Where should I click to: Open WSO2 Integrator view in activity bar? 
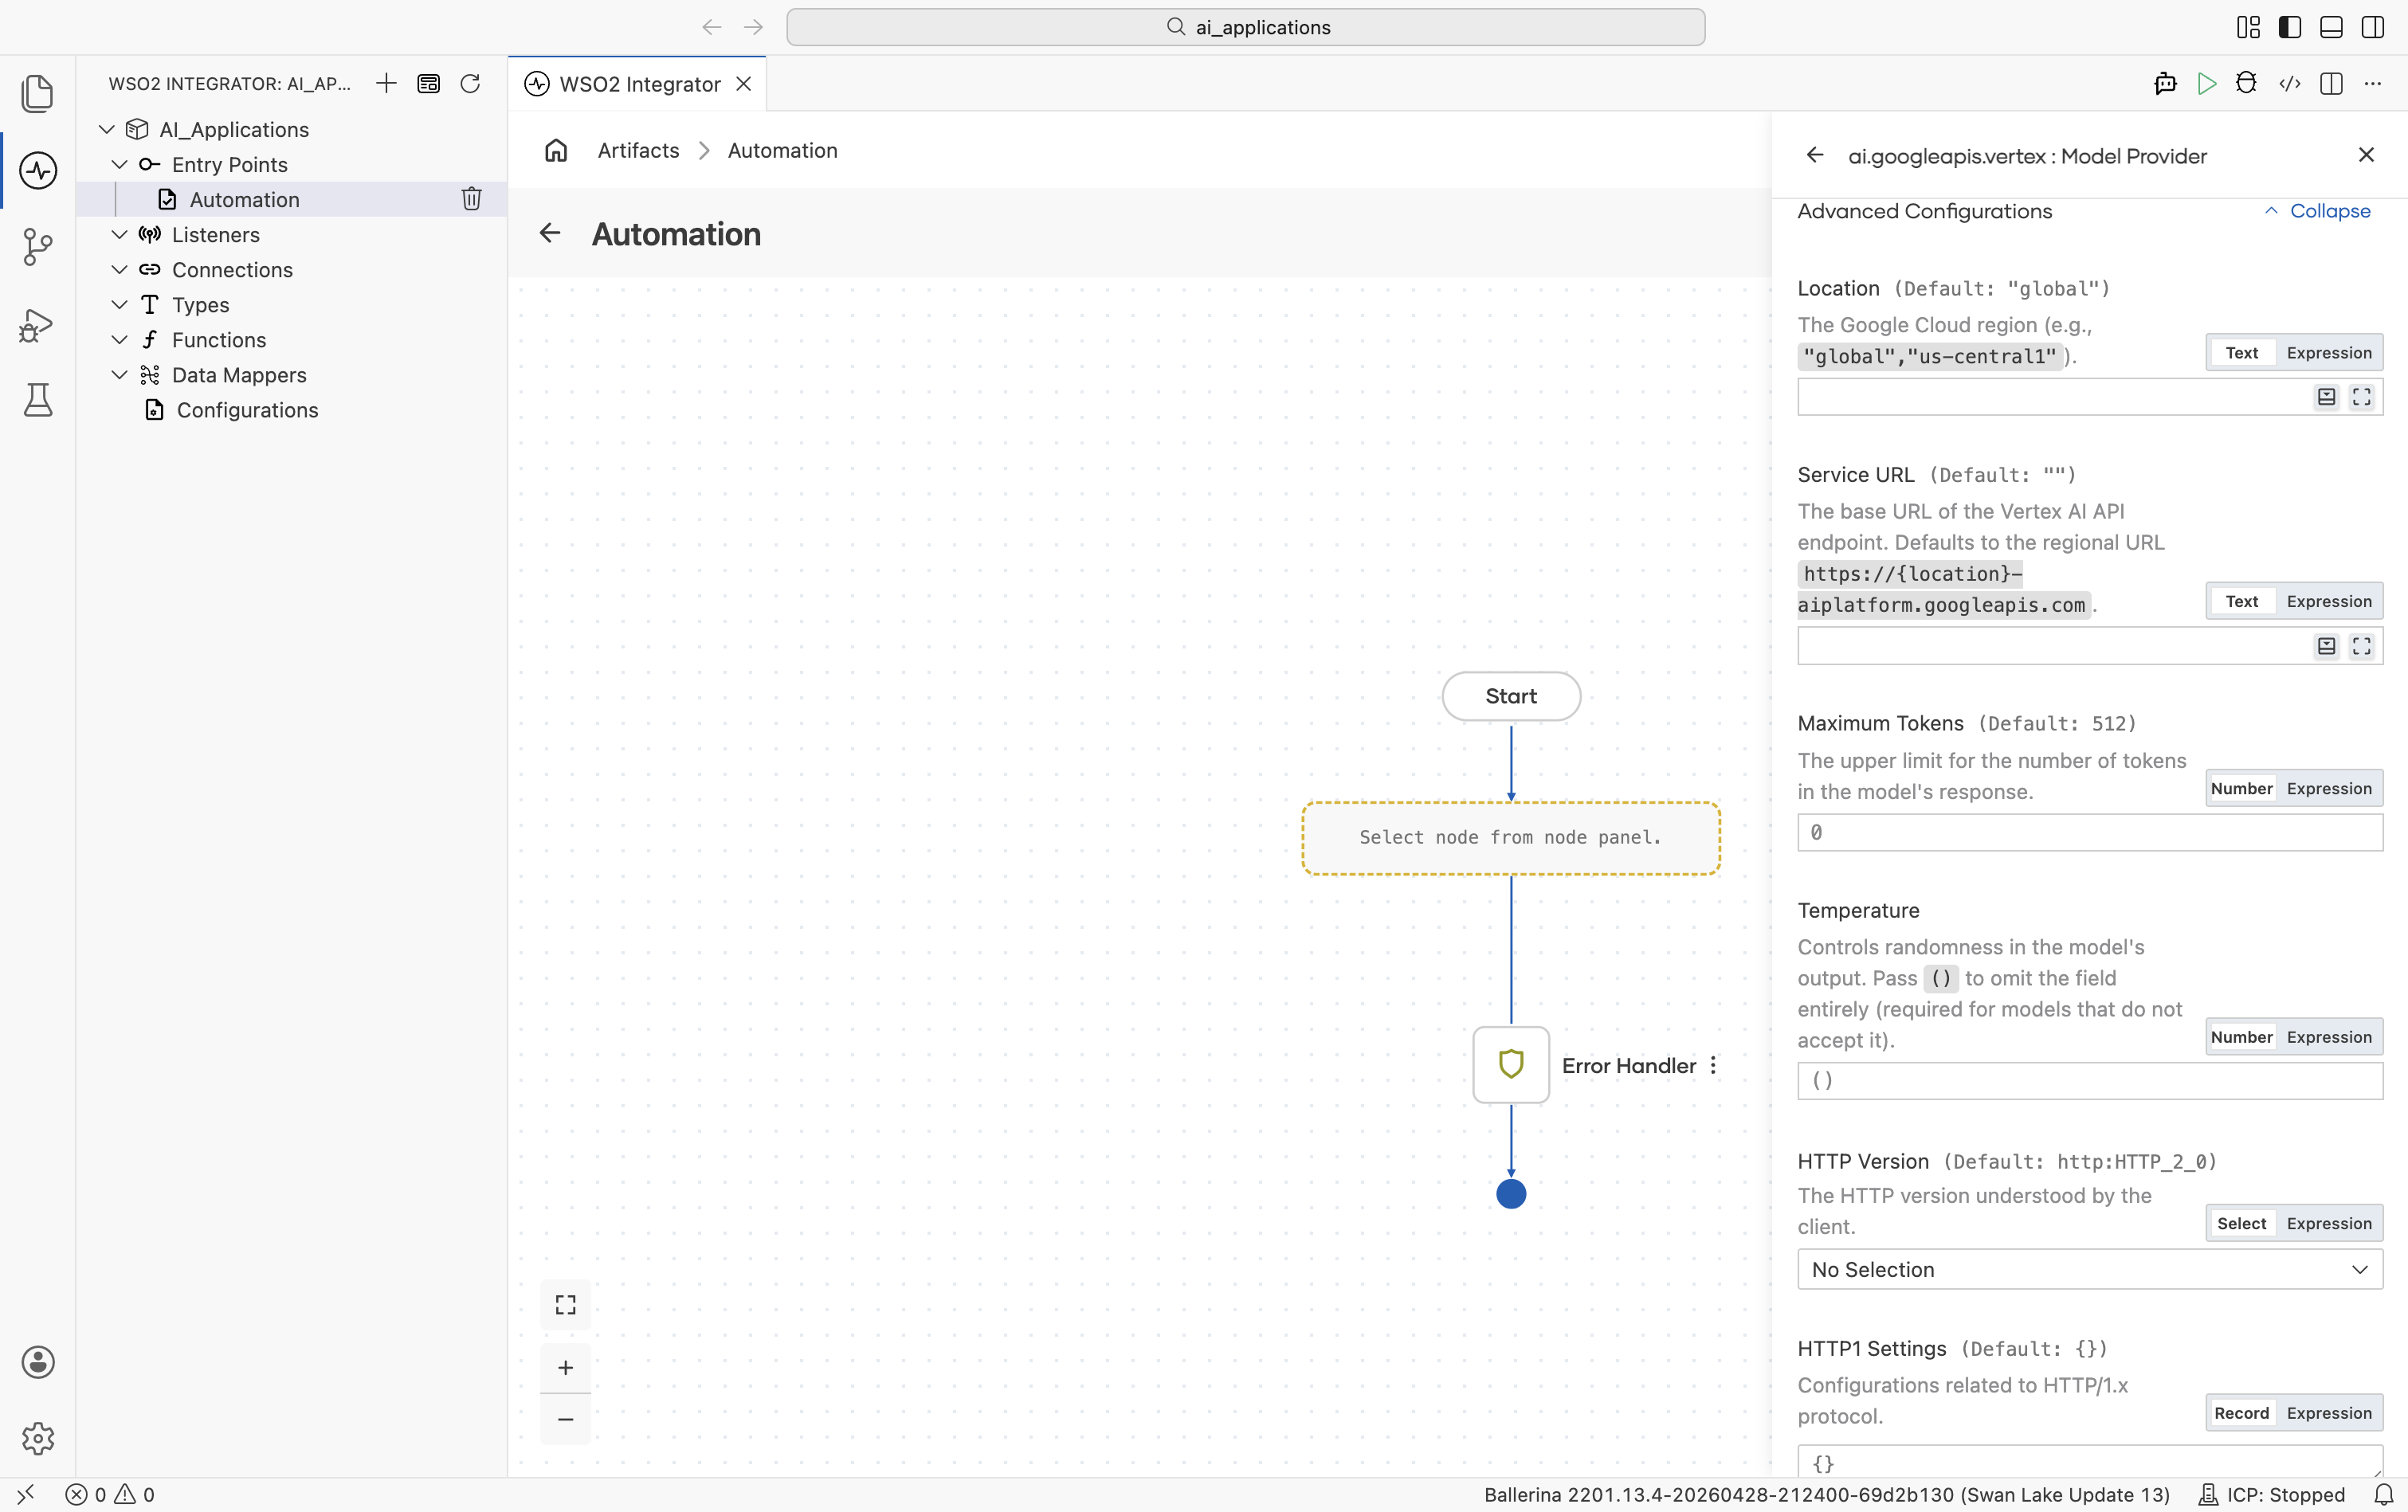coord(38,170)
